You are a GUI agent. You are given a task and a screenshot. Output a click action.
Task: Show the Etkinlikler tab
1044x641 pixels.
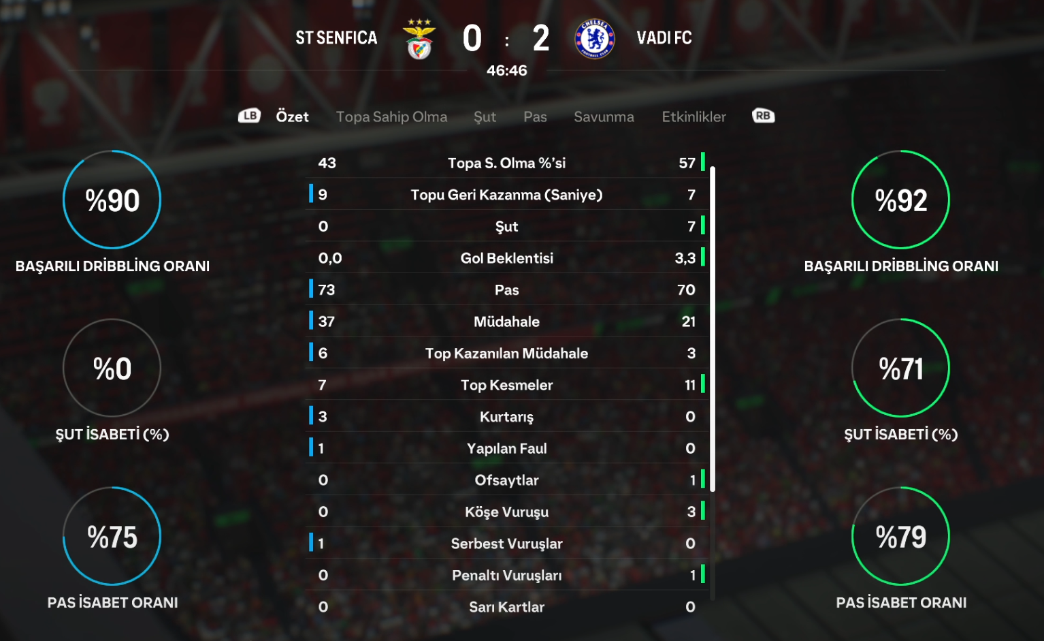coord(694,116)
